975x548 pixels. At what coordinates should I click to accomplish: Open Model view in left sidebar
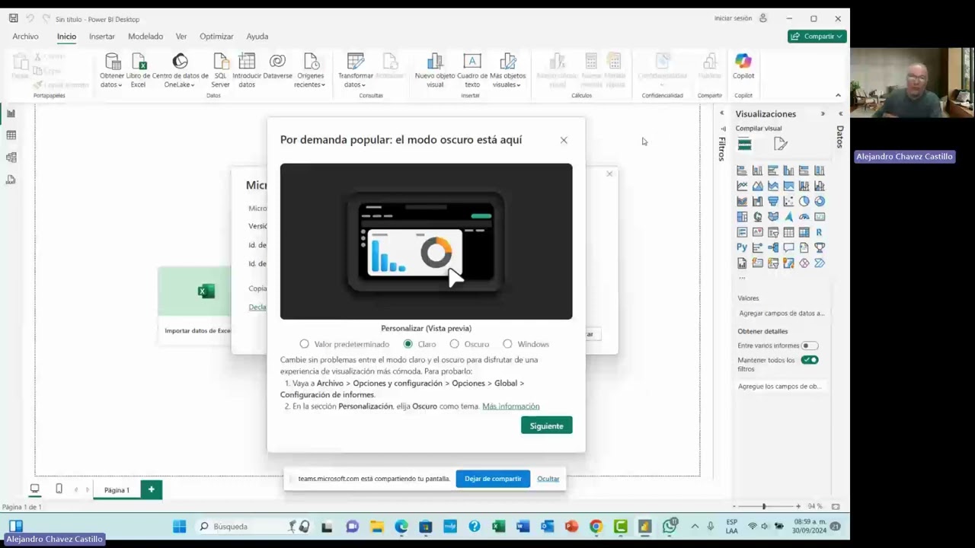tap(11, 158)
